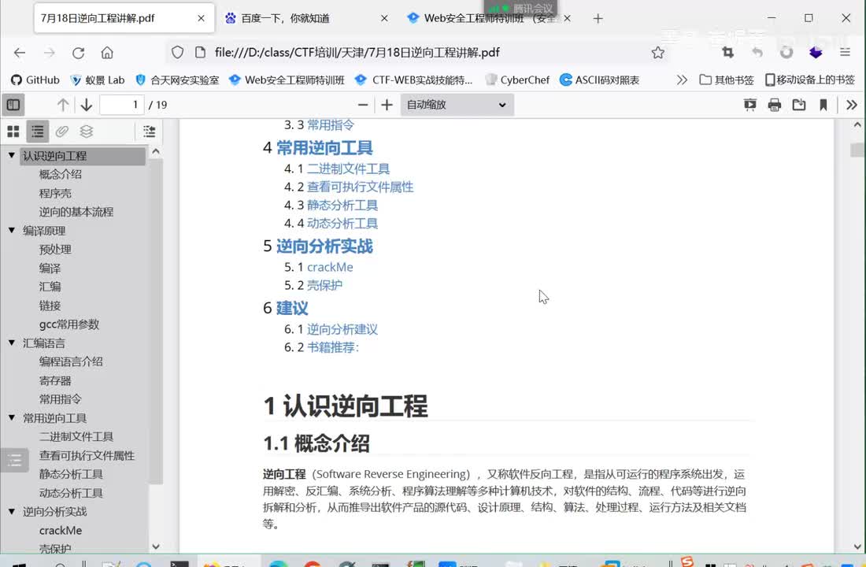Open the 查看可执行文件属性 contents link
This screenshot has width=866, height=567.
(360, 187)
